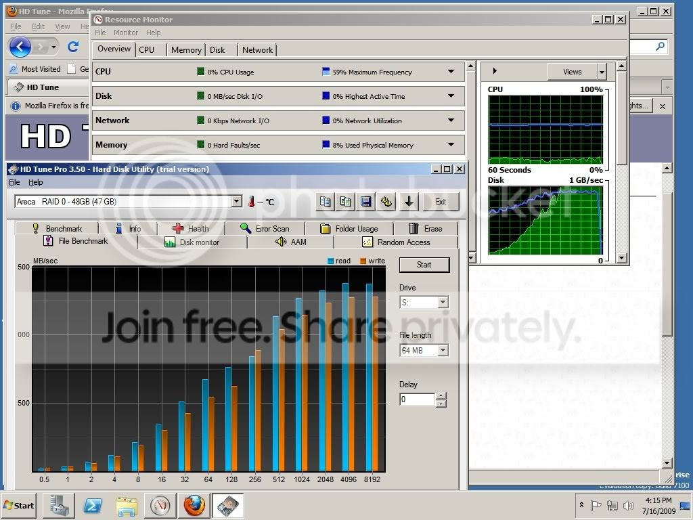The image size is (693, 520).
Task: Open HD Tune options with the gear icon
Action: pyautogui.click(x=388, y=201)
